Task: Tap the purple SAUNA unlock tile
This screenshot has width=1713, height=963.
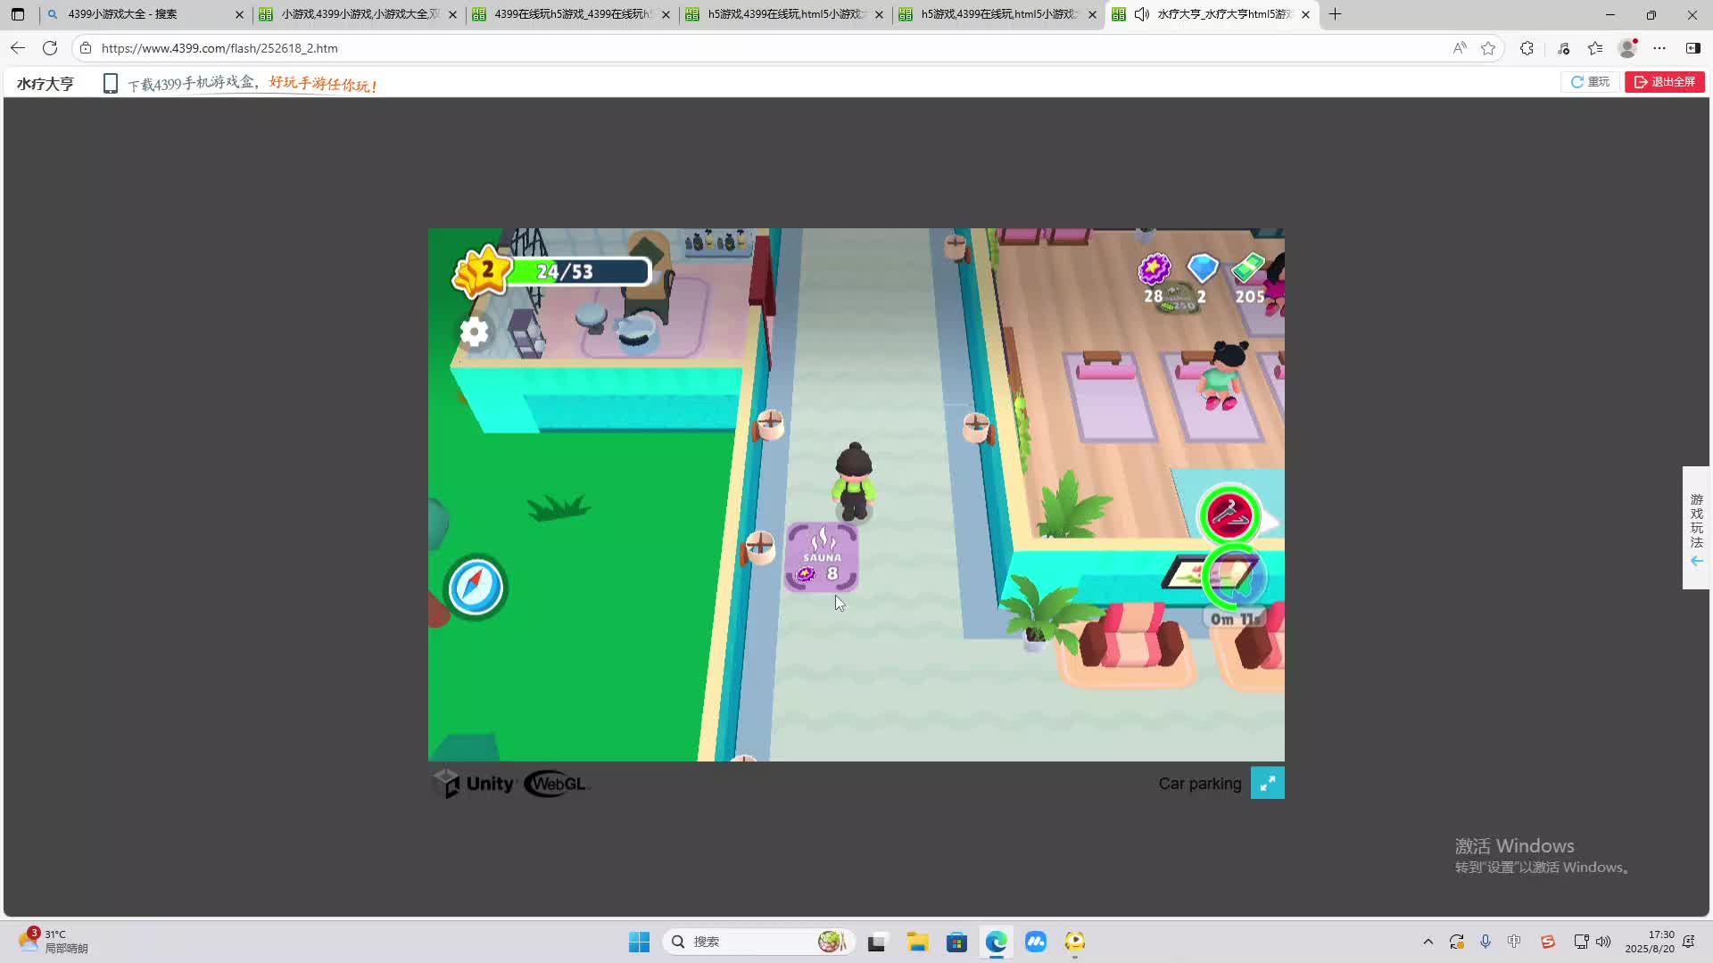Action: pyautogui.click(x=822, y=558)
